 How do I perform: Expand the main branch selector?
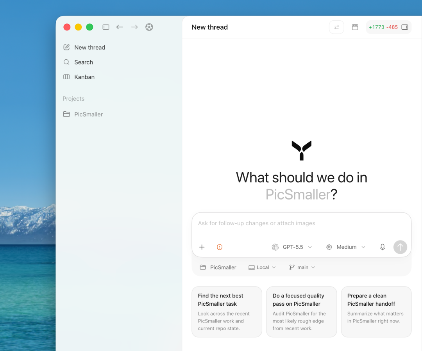tap(302, 267)
